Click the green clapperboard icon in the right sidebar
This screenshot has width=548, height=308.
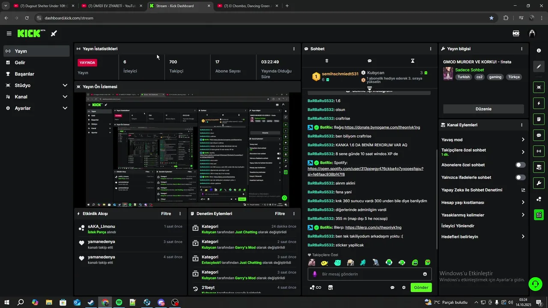(539, 215)
